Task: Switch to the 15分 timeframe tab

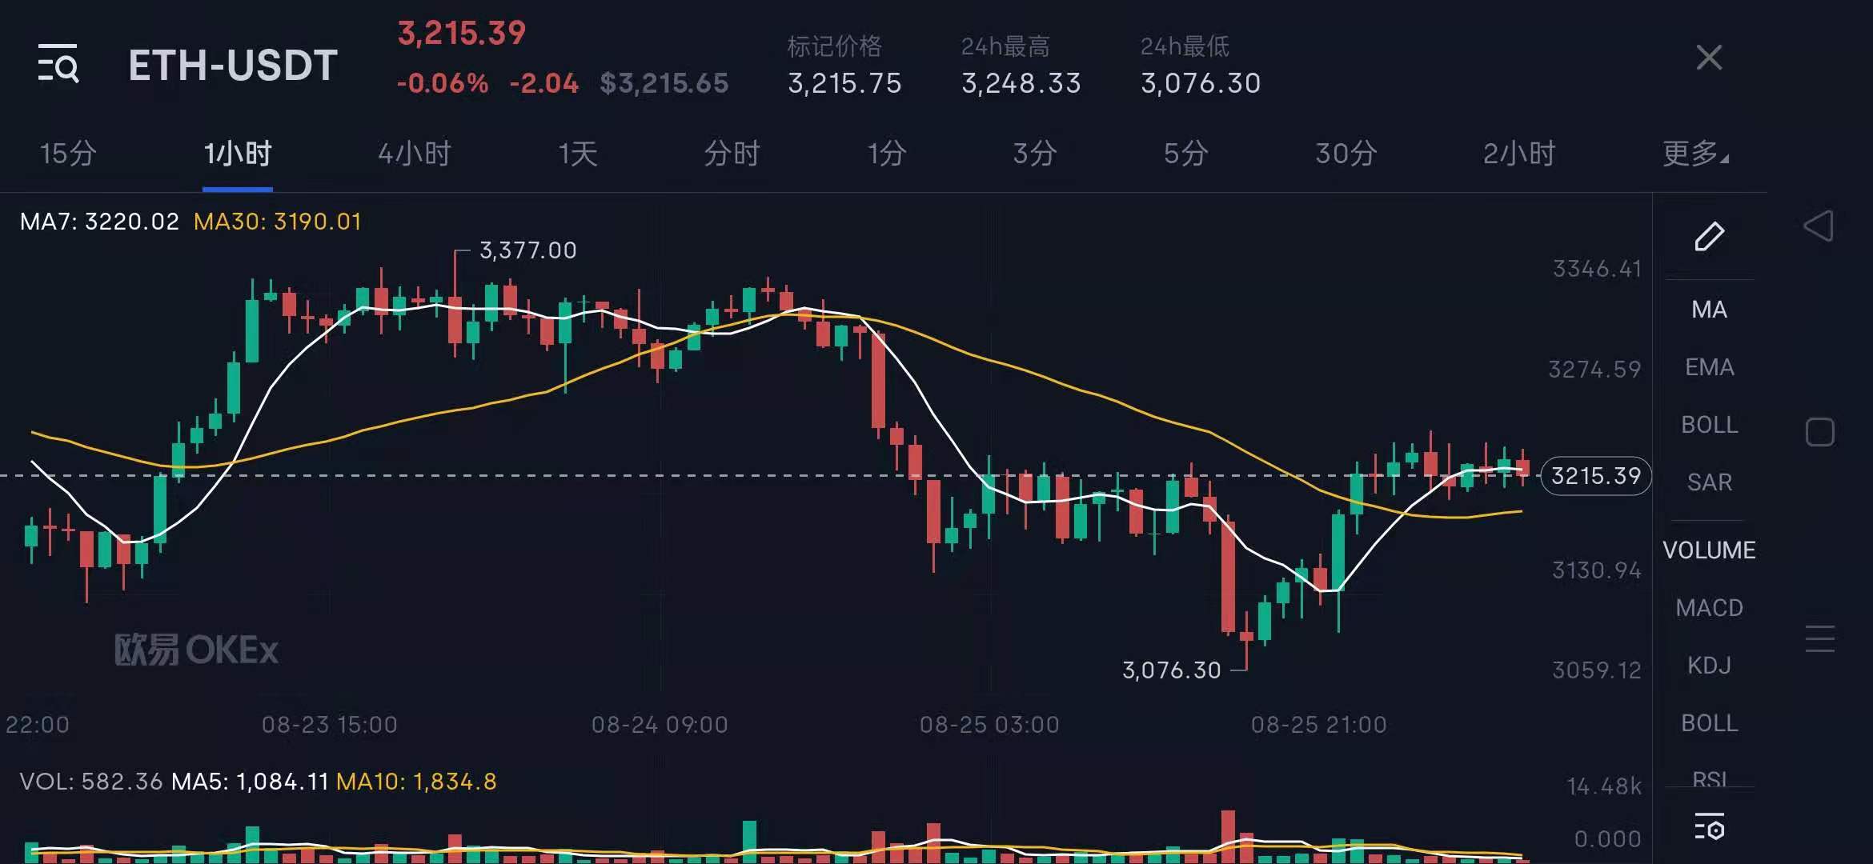Action: point(68,153)
